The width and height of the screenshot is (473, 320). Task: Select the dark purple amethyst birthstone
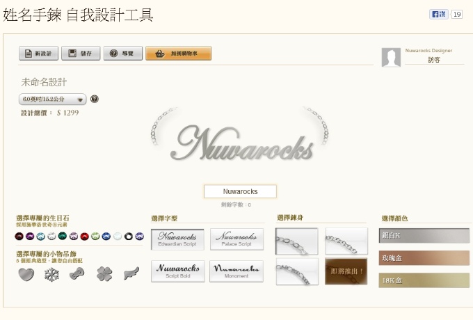pos(30,236)
